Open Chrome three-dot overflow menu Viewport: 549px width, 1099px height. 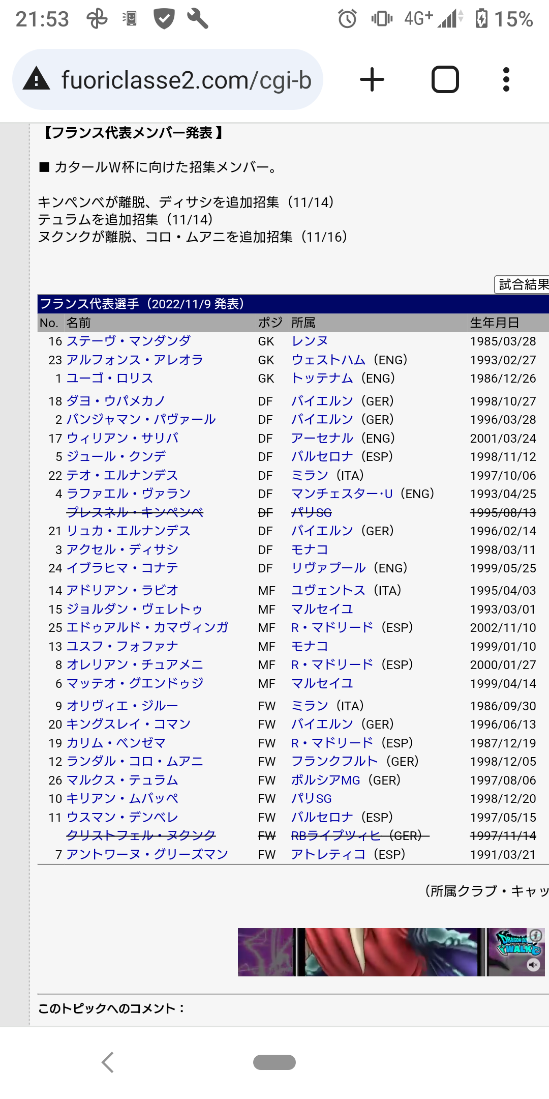click(x=506, y=80)
